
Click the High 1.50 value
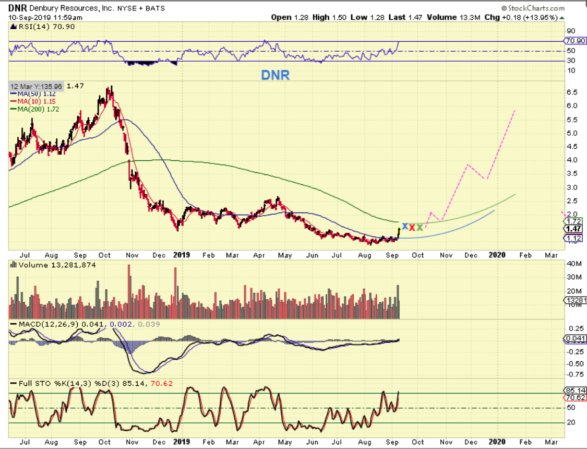click(x=329, y=17)
